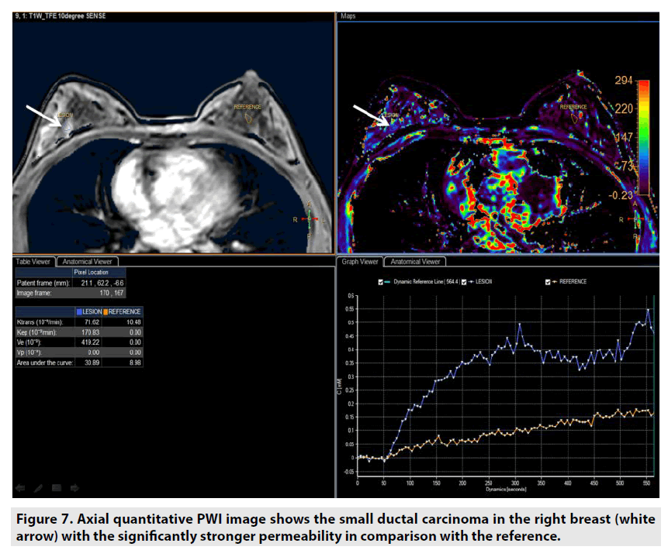Switch to the Graph Viewer tab
This screenshot has width=668, height=550.
click(x=359, y=262)
